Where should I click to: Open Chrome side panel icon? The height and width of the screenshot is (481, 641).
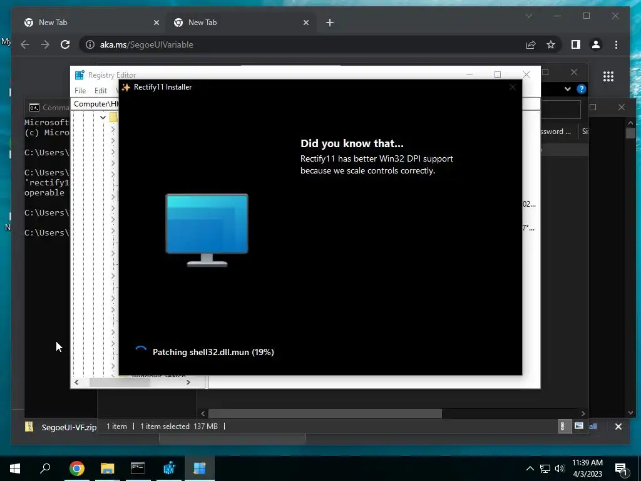click(576, 44)
